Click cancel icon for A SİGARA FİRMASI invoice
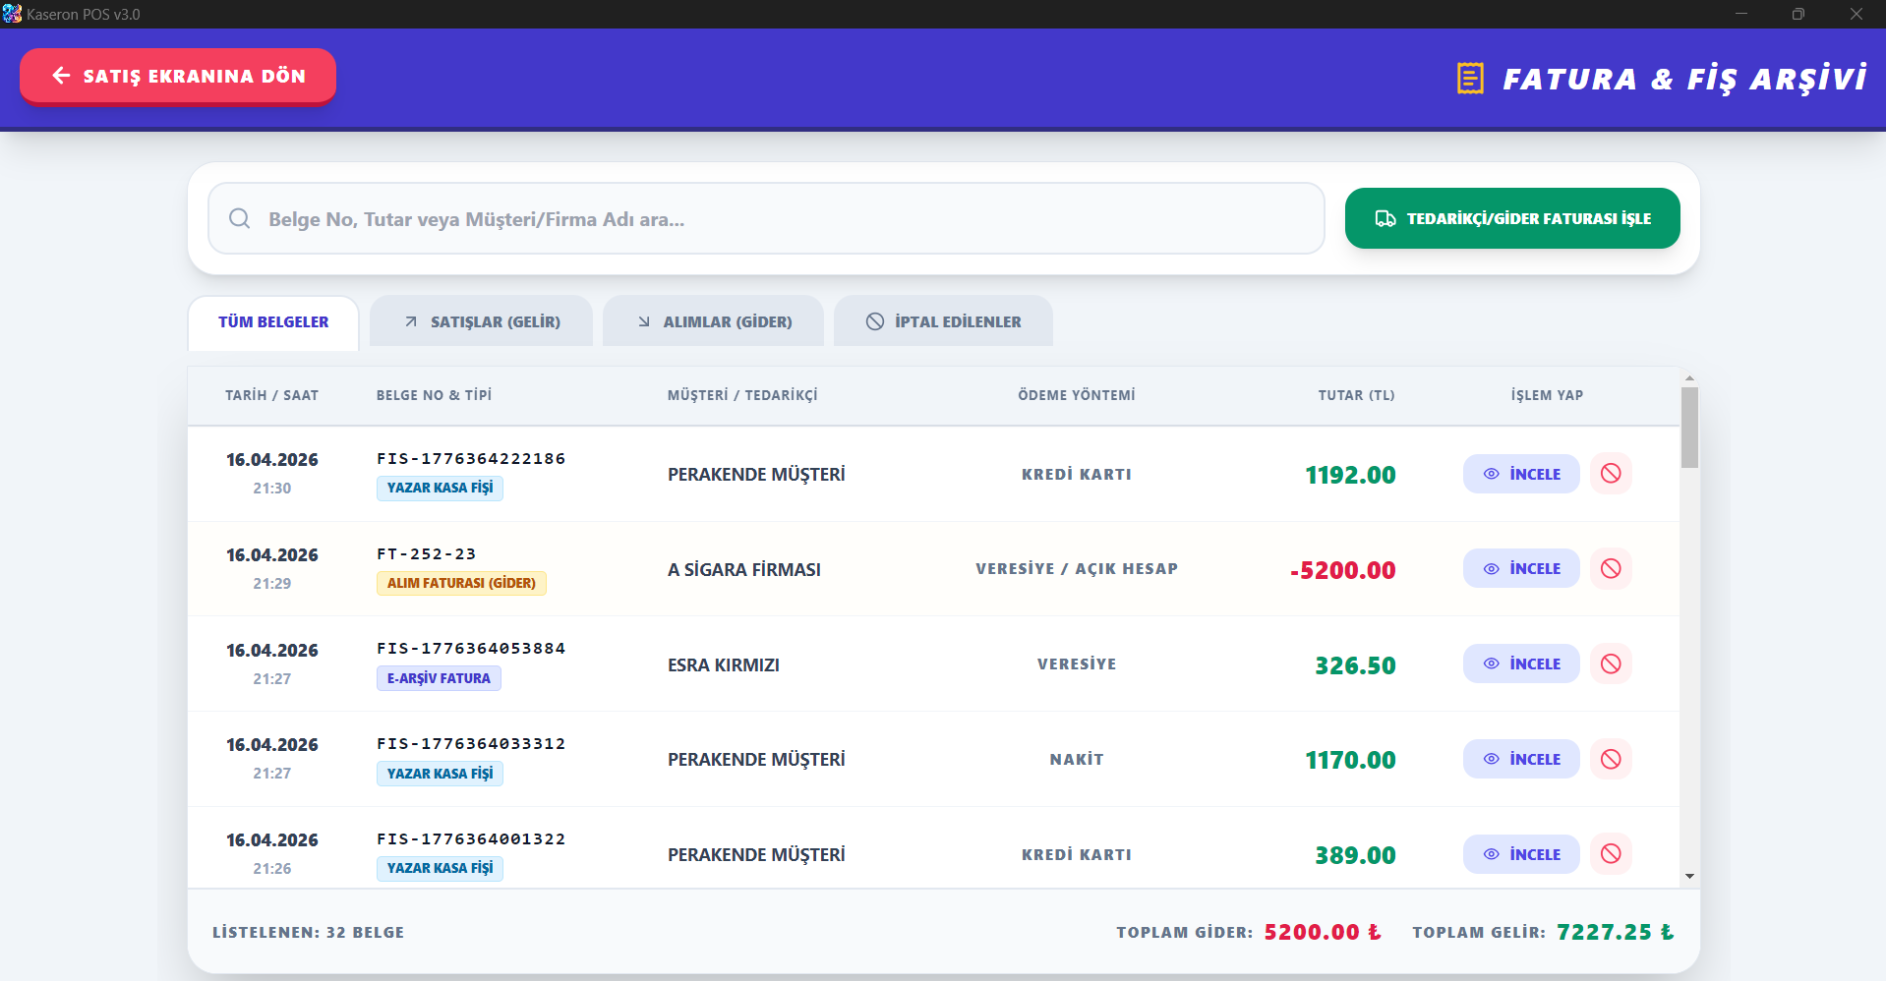 1611,569
